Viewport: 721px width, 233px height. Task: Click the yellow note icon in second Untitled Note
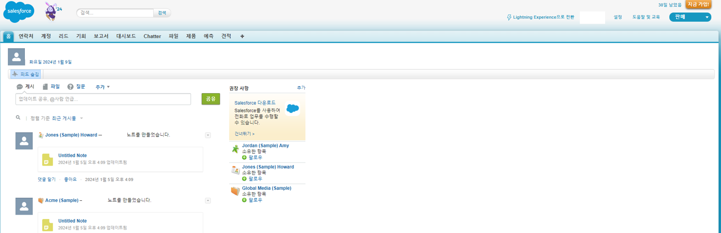(x=48, y=225)
